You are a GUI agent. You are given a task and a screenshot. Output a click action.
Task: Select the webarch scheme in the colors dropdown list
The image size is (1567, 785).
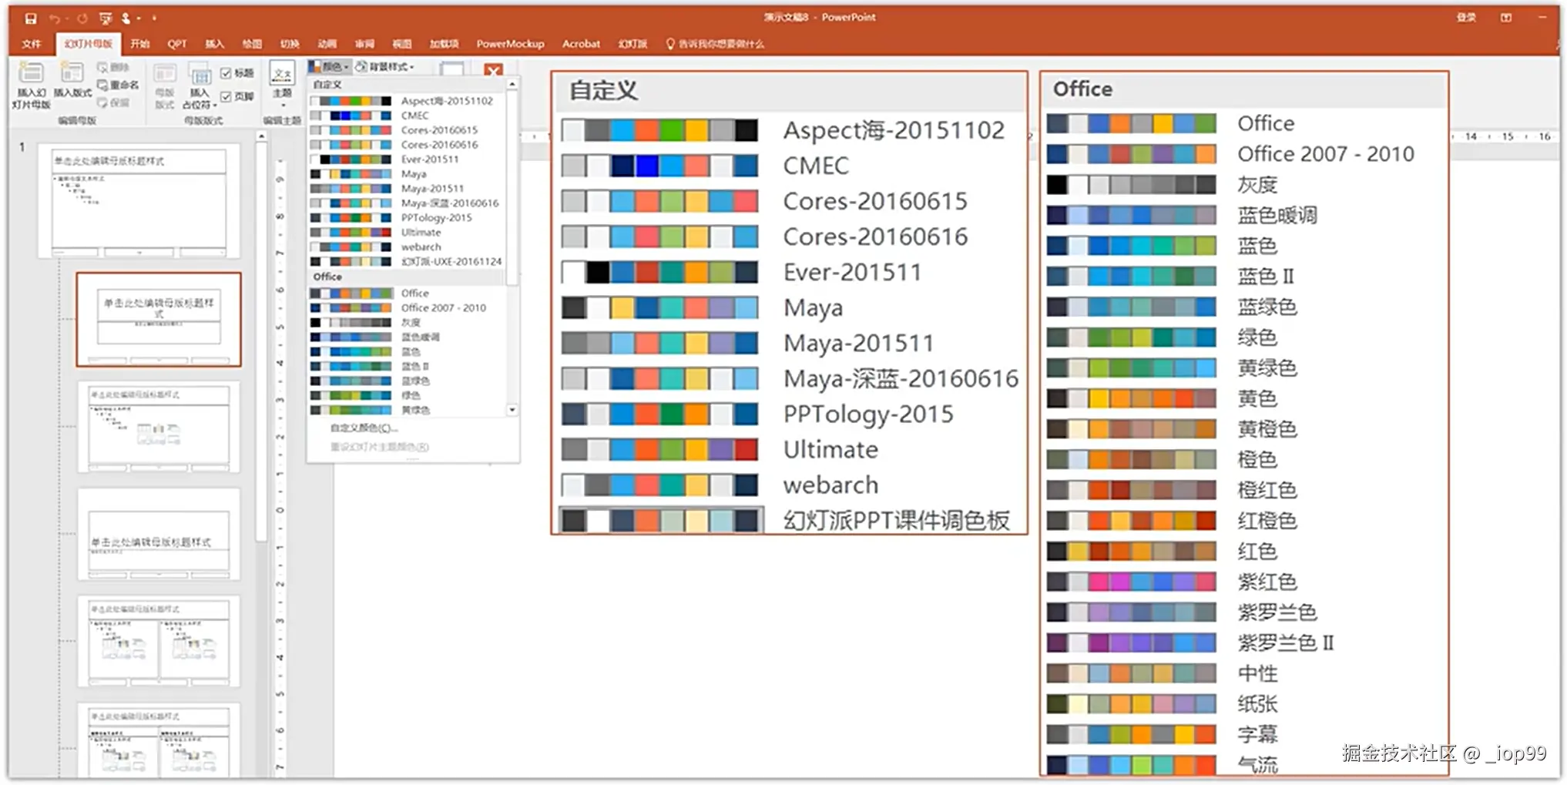pyautogui.click(x=408, y=247)
